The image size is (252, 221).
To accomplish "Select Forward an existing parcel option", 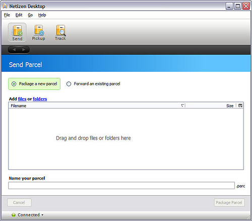I will click(x=93, y=84).
